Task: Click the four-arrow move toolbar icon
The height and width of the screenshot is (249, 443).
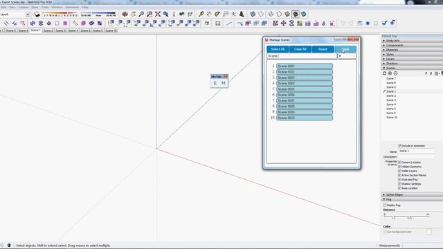Action: click(283, 24)
